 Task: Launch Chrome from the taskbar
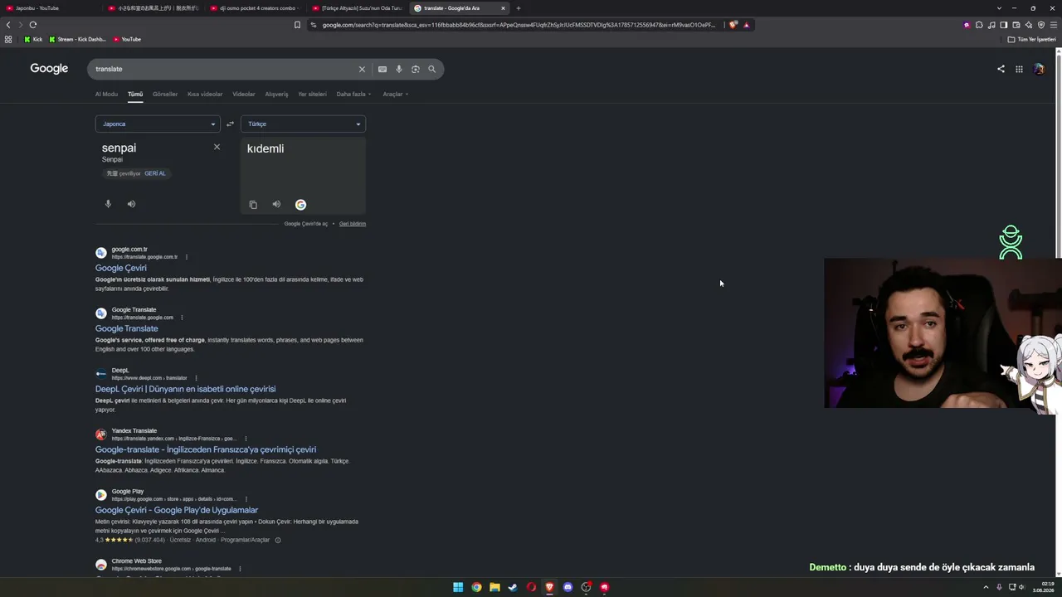(x=476, y=587)
